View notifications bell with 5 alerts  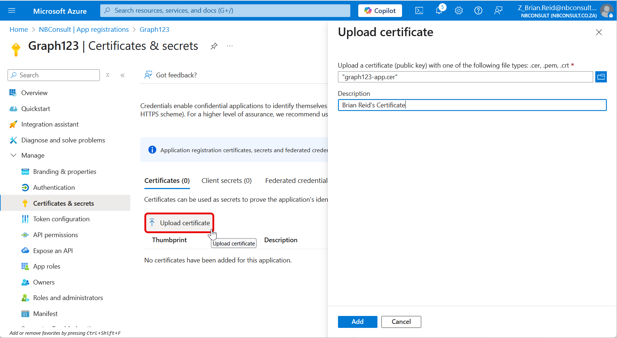[439, 10]
